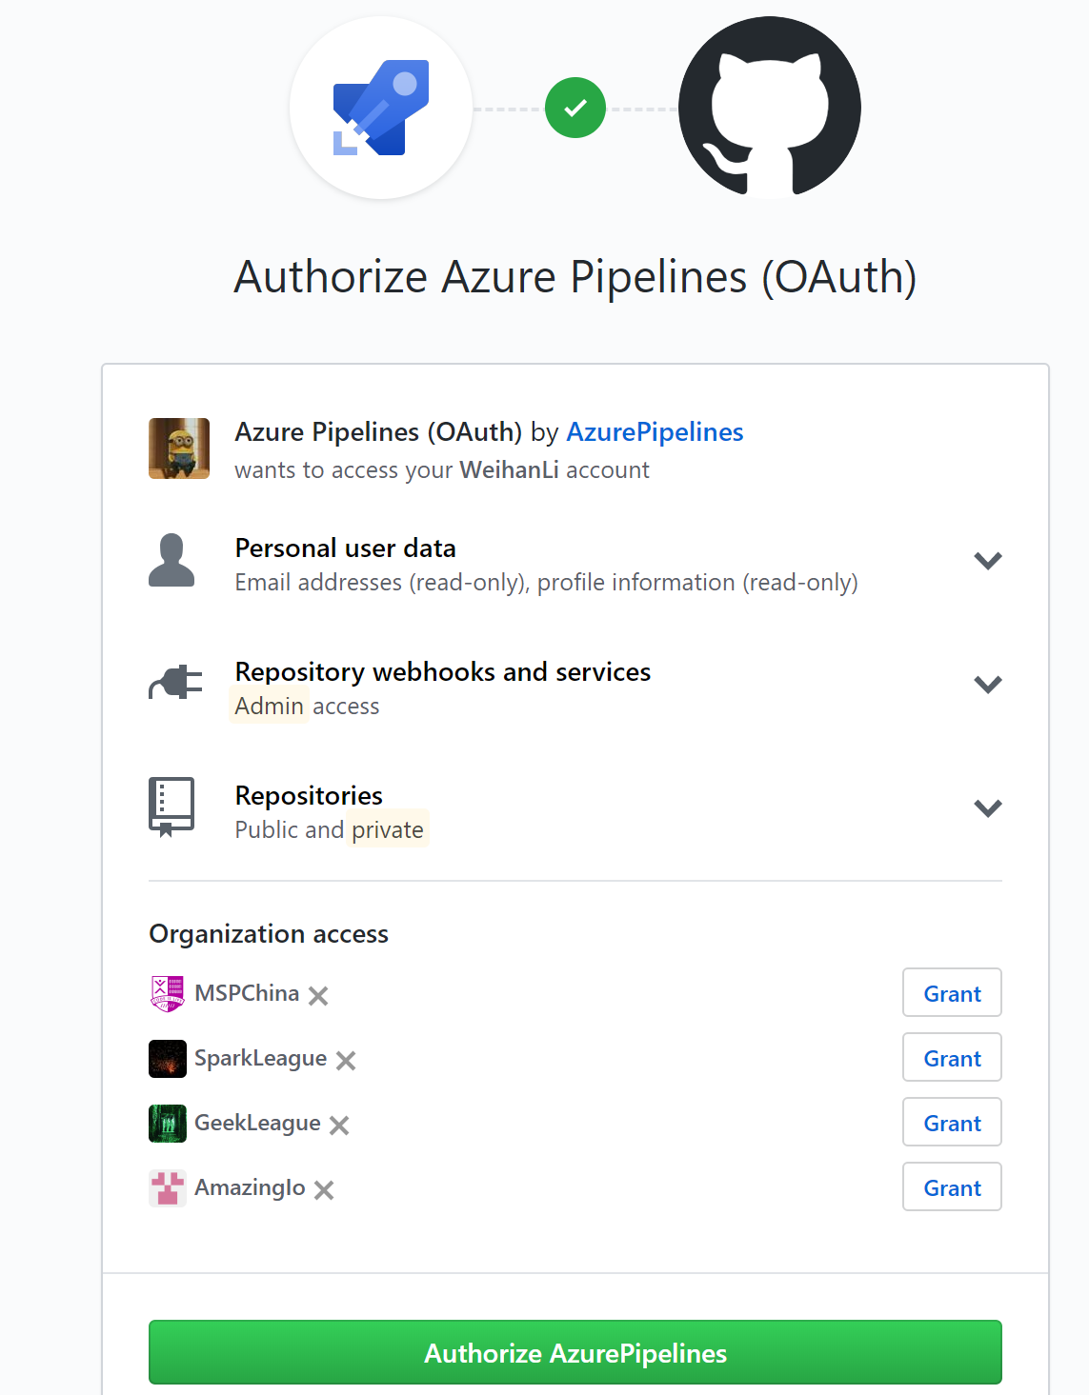Grant access to GeekLeague organization
Image resolution: width=1089 pixels, height=1395 pixels.
(952, 1123)
